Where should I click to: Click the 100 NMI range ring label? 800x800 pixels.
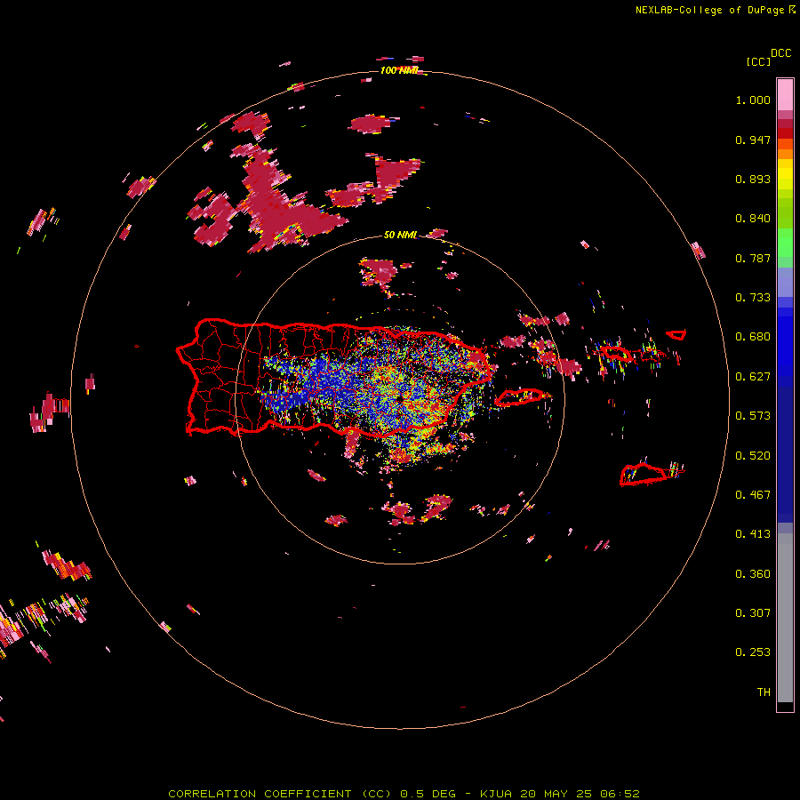[x=399, y=70]
